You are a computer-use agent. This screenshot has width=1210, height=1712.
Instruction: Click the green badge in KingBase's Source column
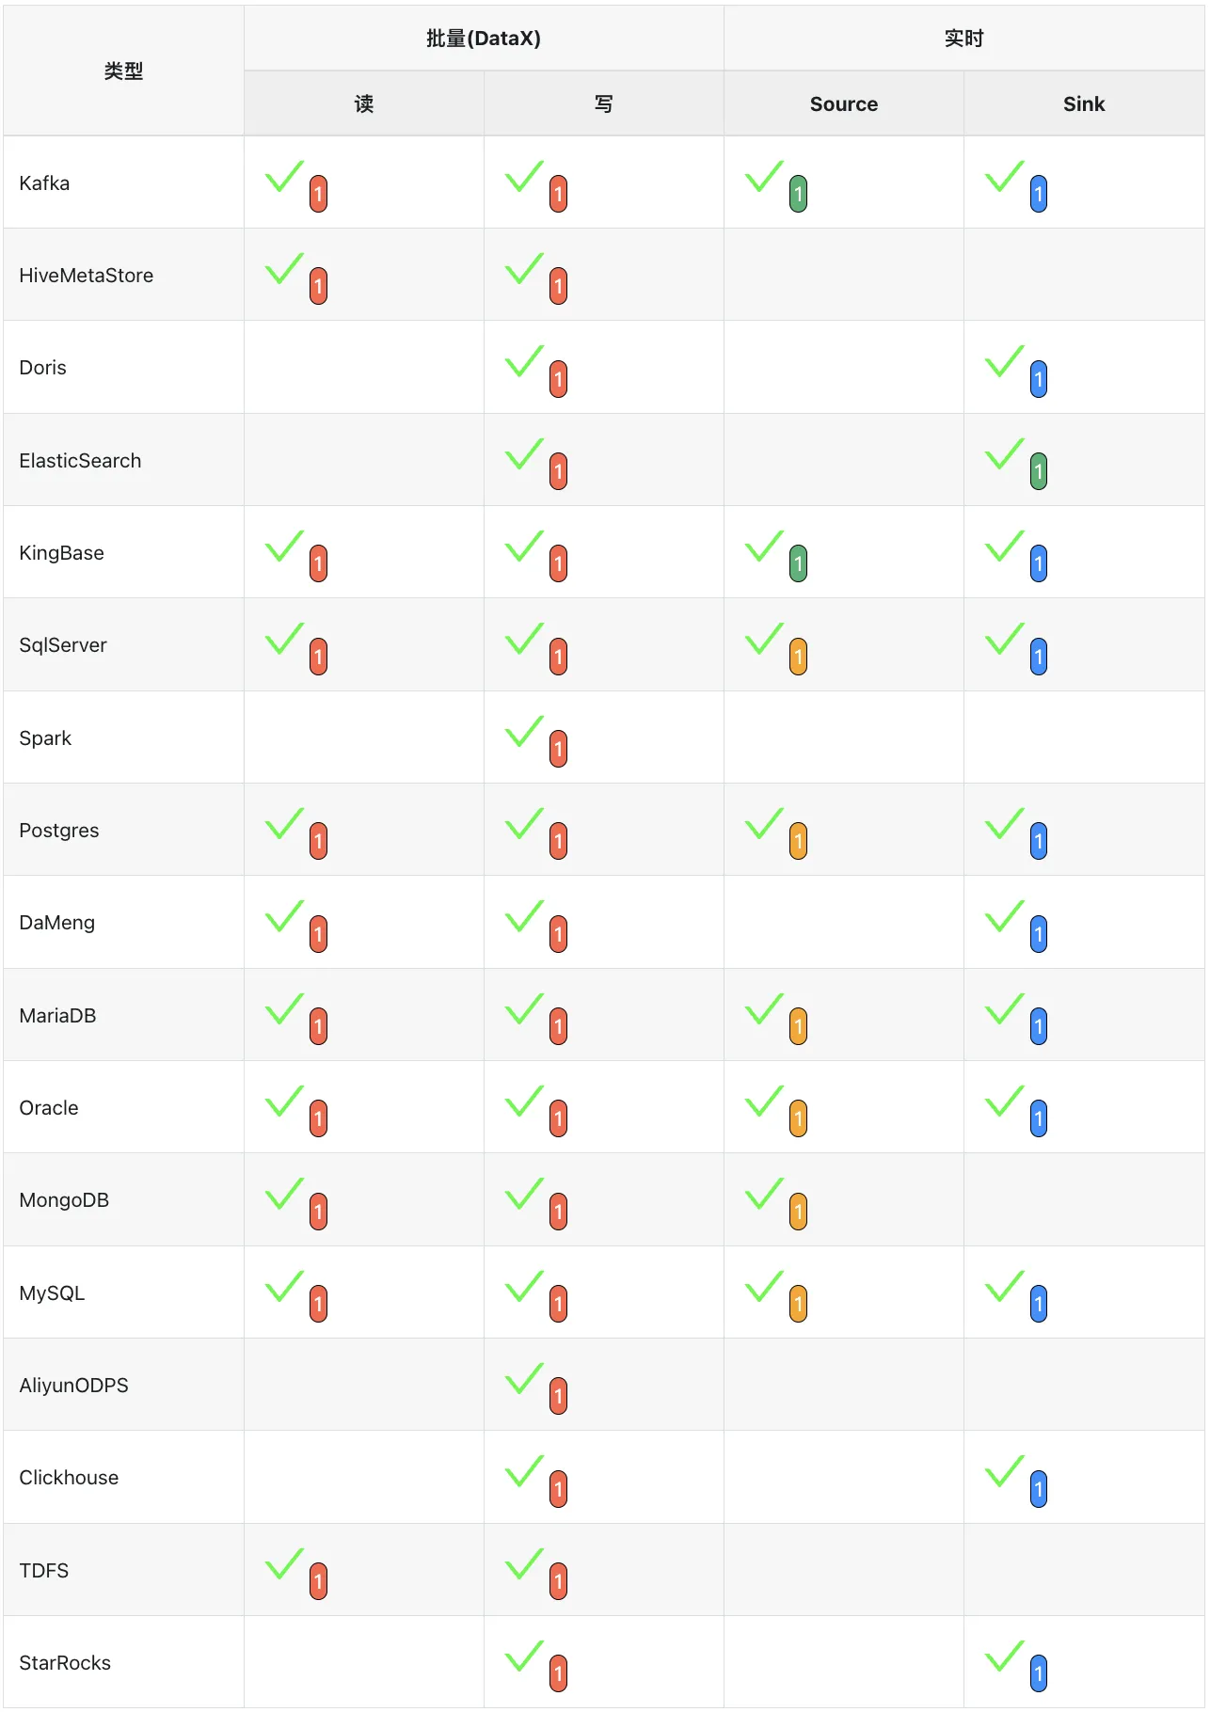[x=798, y=563]
